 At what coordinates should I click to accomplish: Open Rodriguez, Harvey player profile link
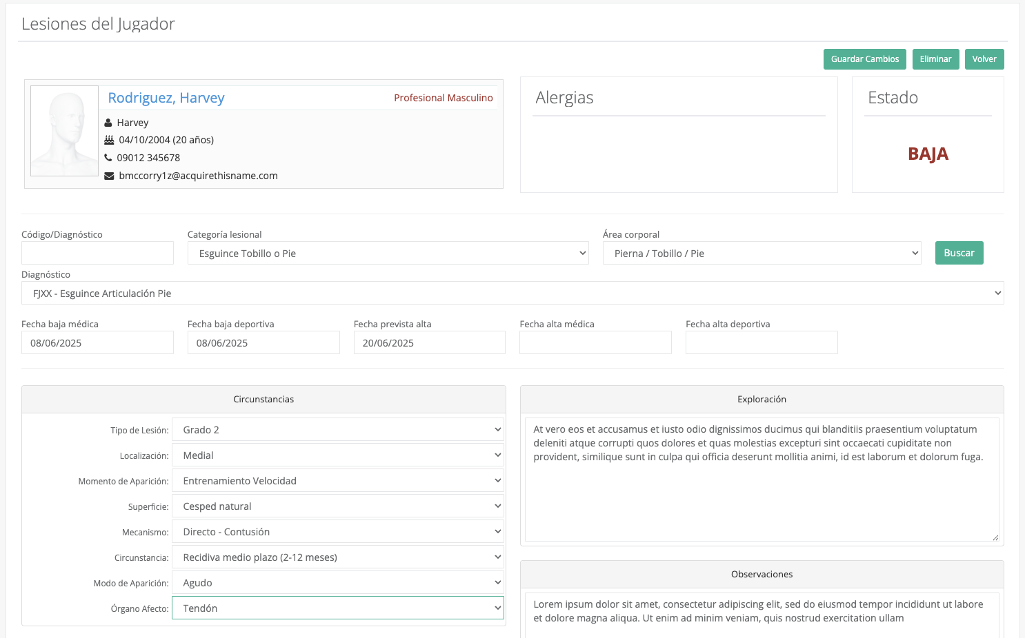[x=166, y=98]
